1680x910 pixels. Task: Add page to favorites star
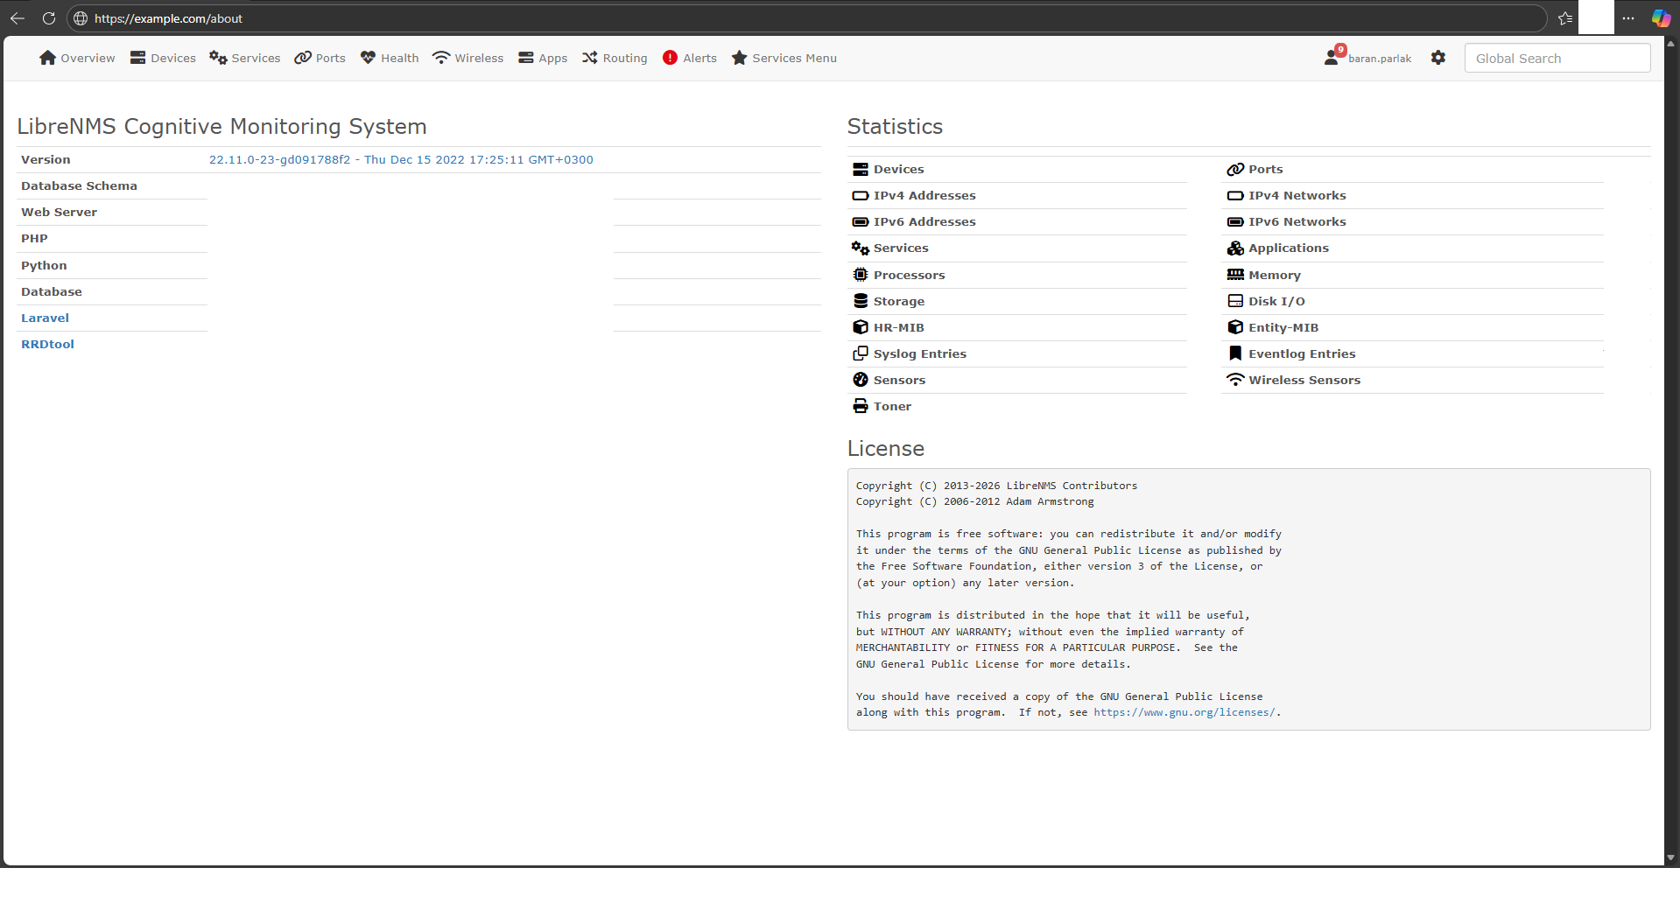[1565, 18]
